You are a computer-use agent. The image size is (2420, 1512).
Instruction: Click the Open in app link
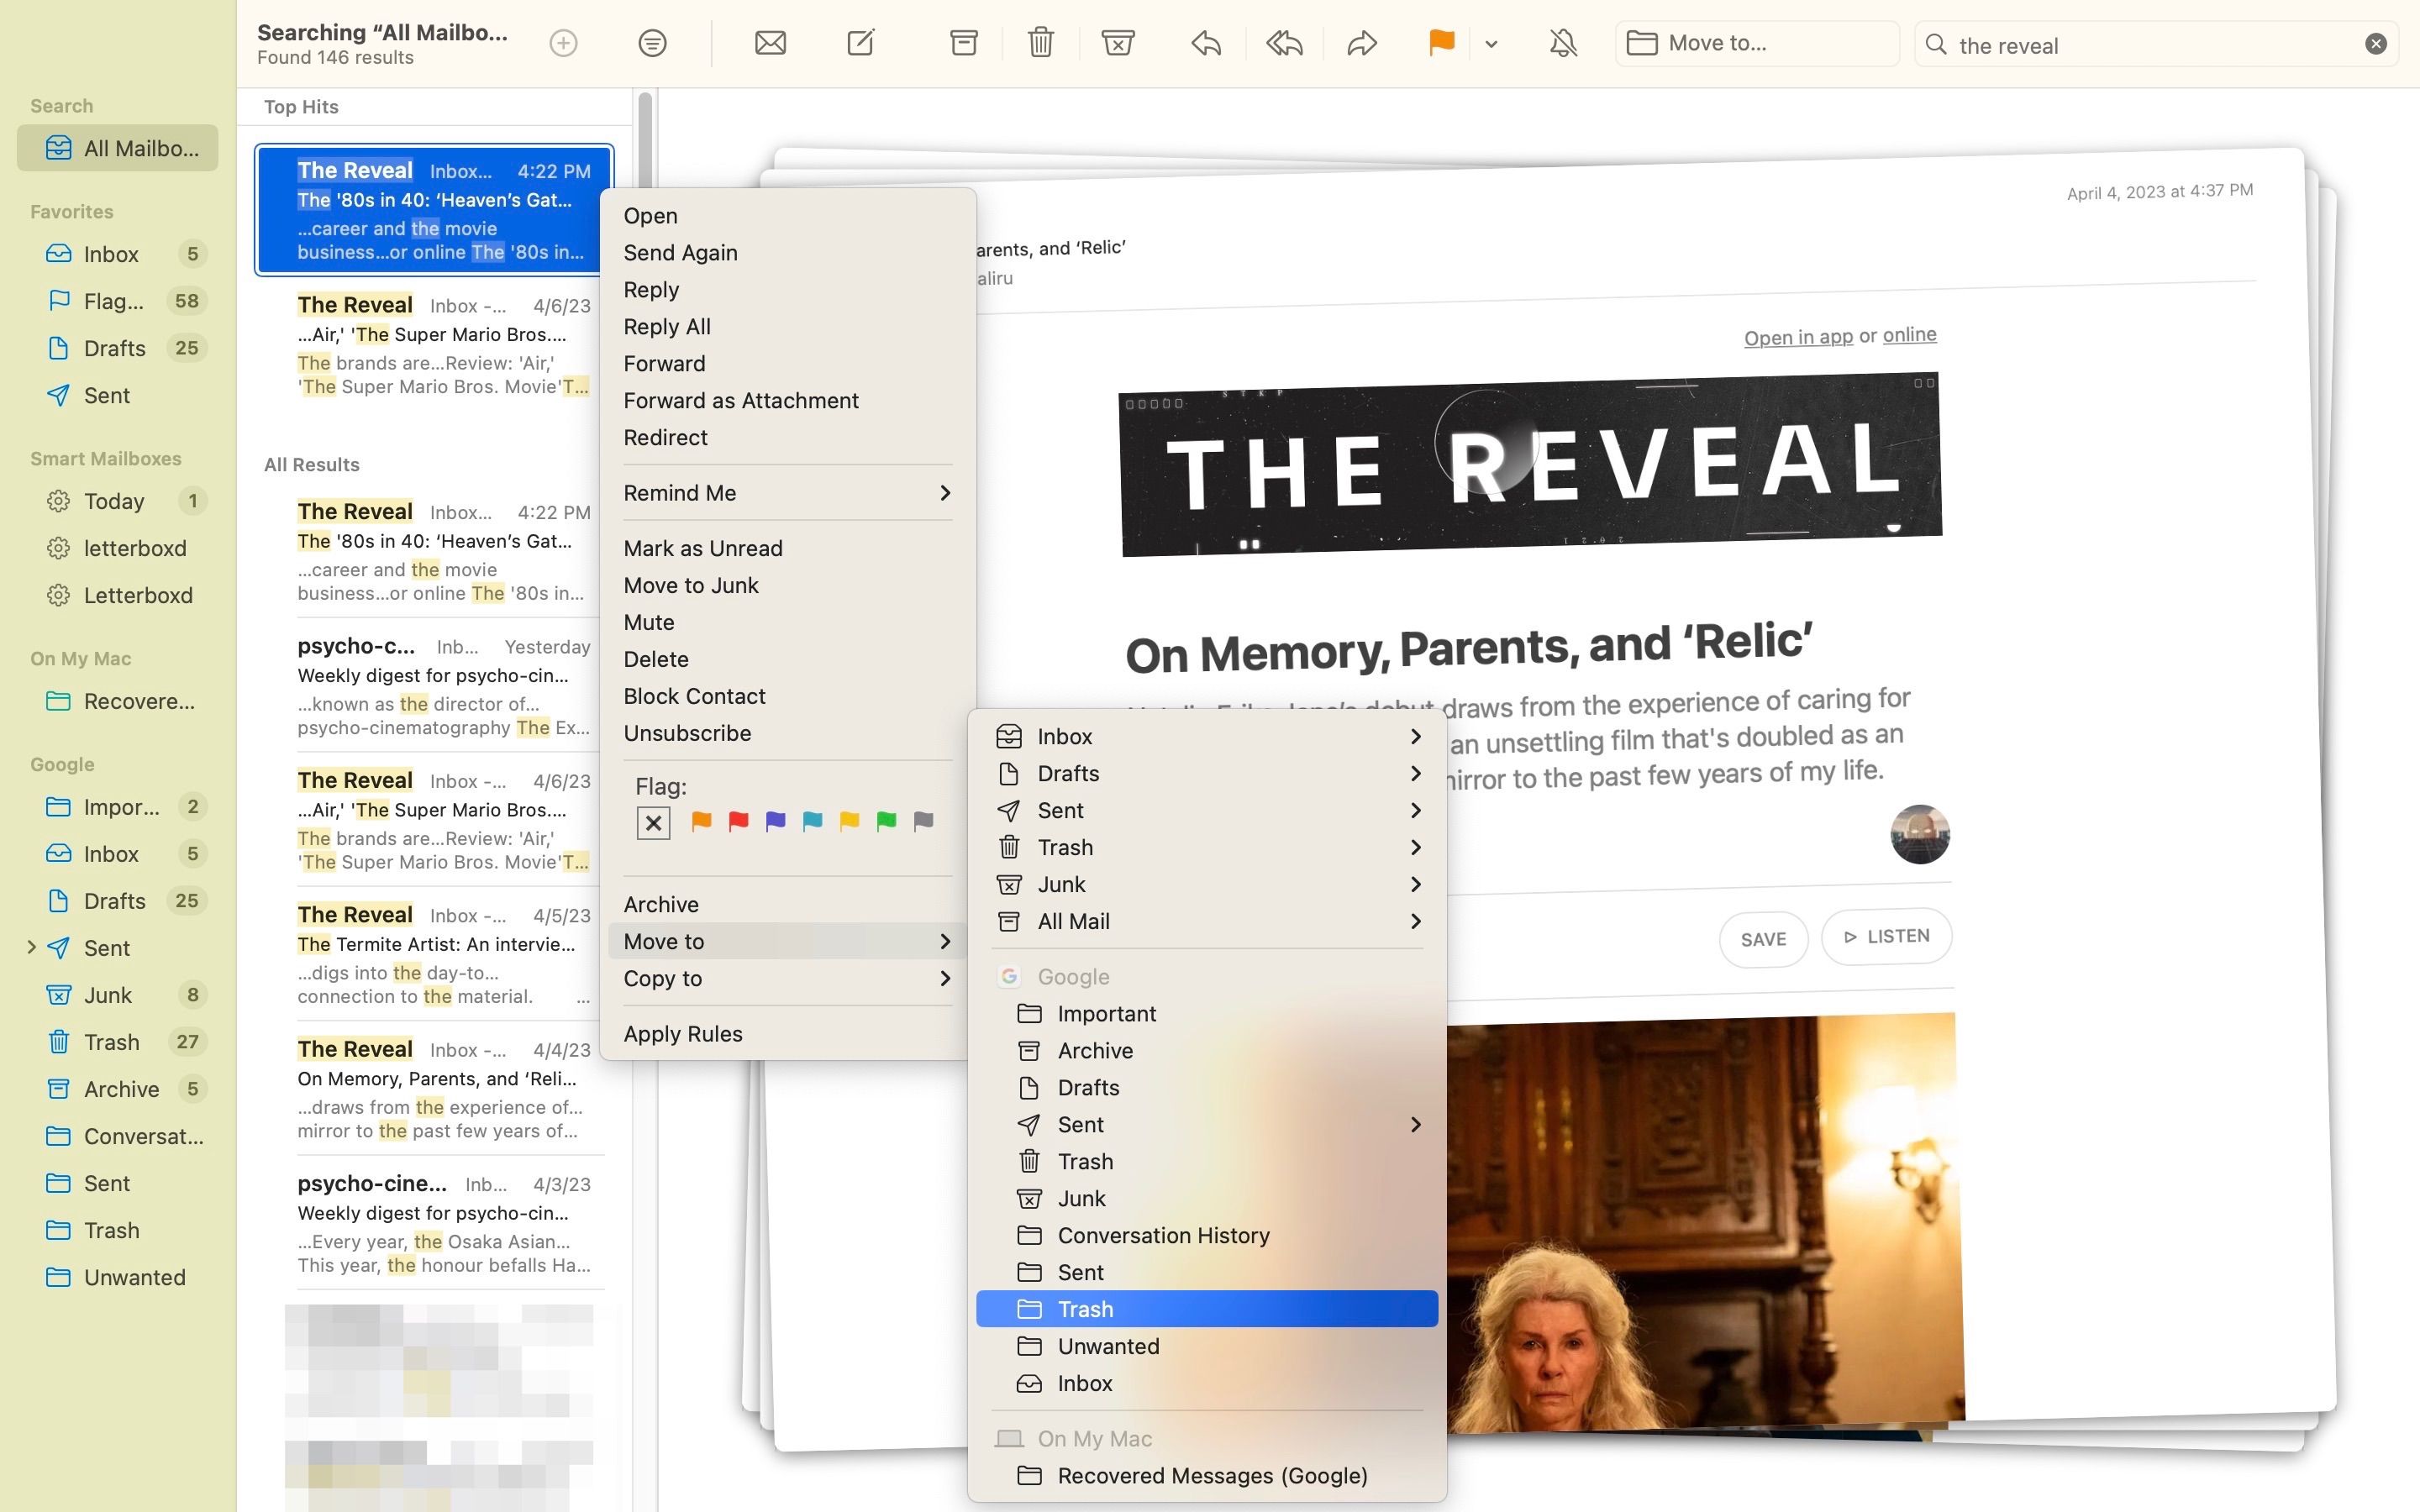pyautogui.click(x=1797, y=336)
